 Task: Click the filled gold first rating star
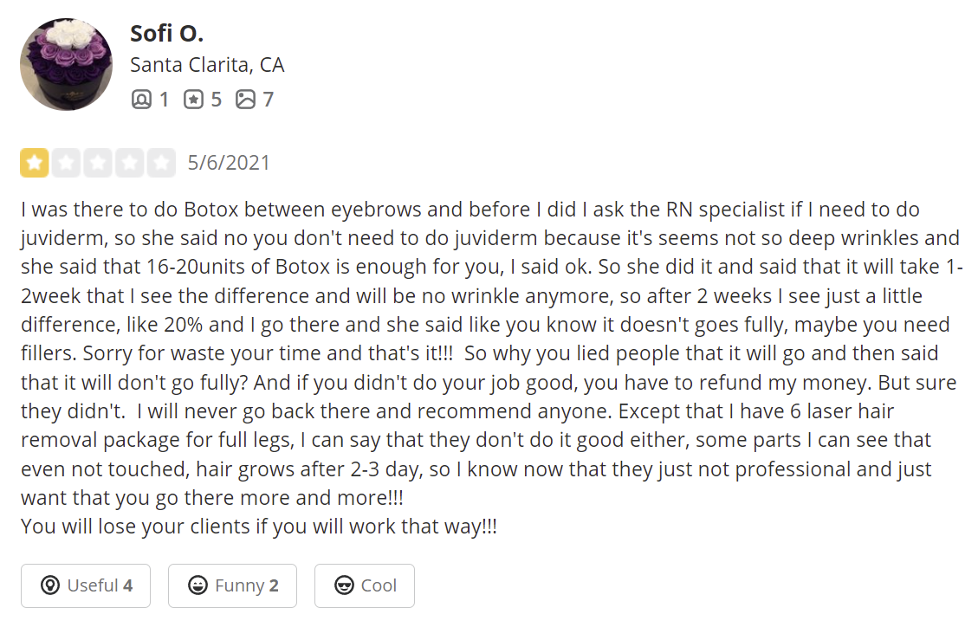click(x=35, y=163)
